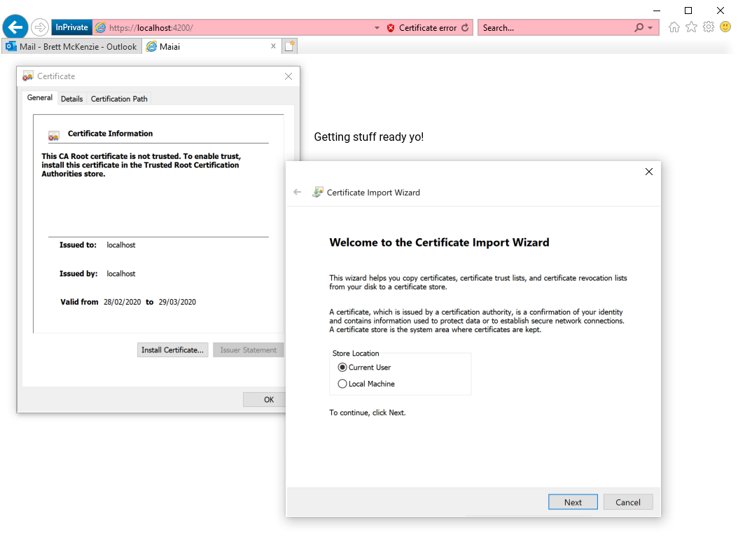The width and height of the screenshot is (738, 540).
Task: Open Favorites via the star icon
Action: coord(691,27)
